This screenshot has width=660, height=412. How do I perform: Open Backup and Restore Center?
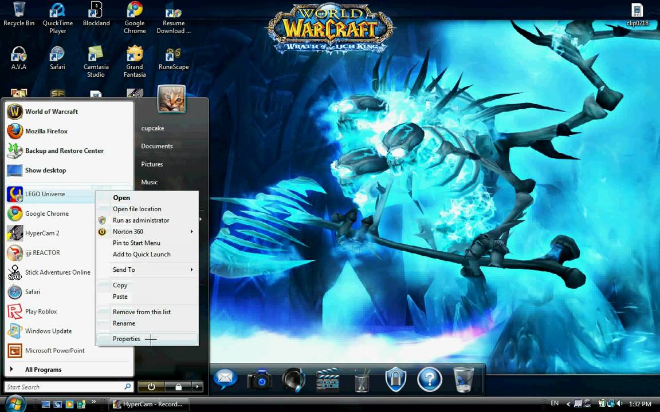click(x=69, y=151)
